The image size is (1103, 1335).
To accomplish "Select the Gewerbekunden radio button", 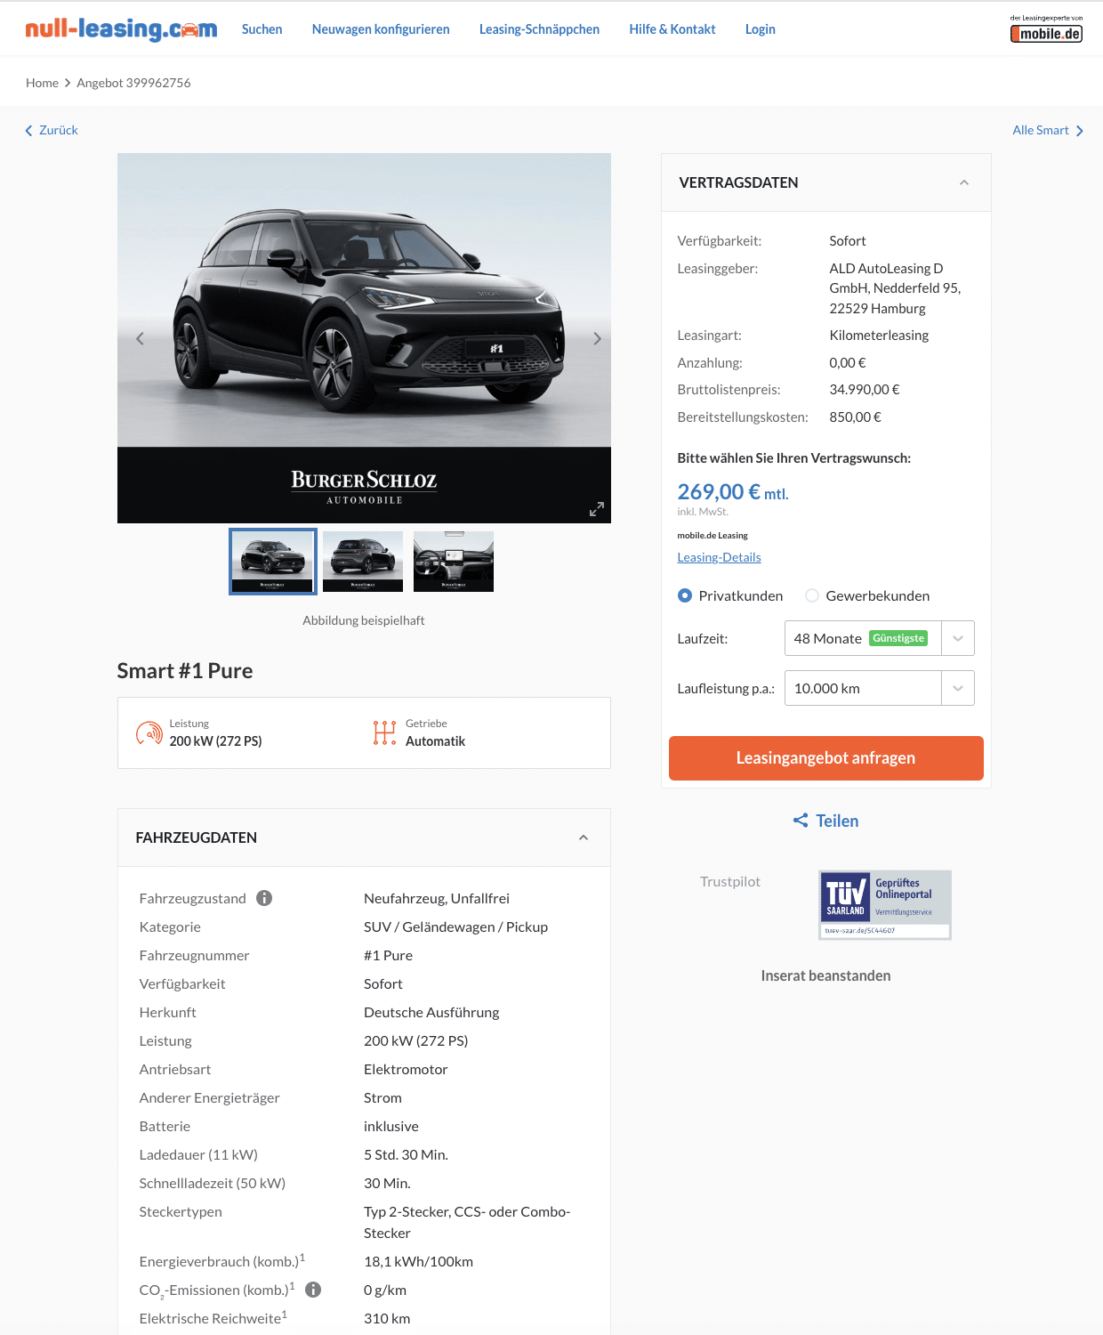I will coord(812,595).
